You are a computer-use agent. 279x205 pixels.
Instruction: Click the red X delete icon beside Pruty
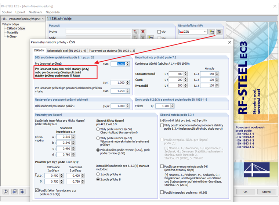(x=143, y=32)
